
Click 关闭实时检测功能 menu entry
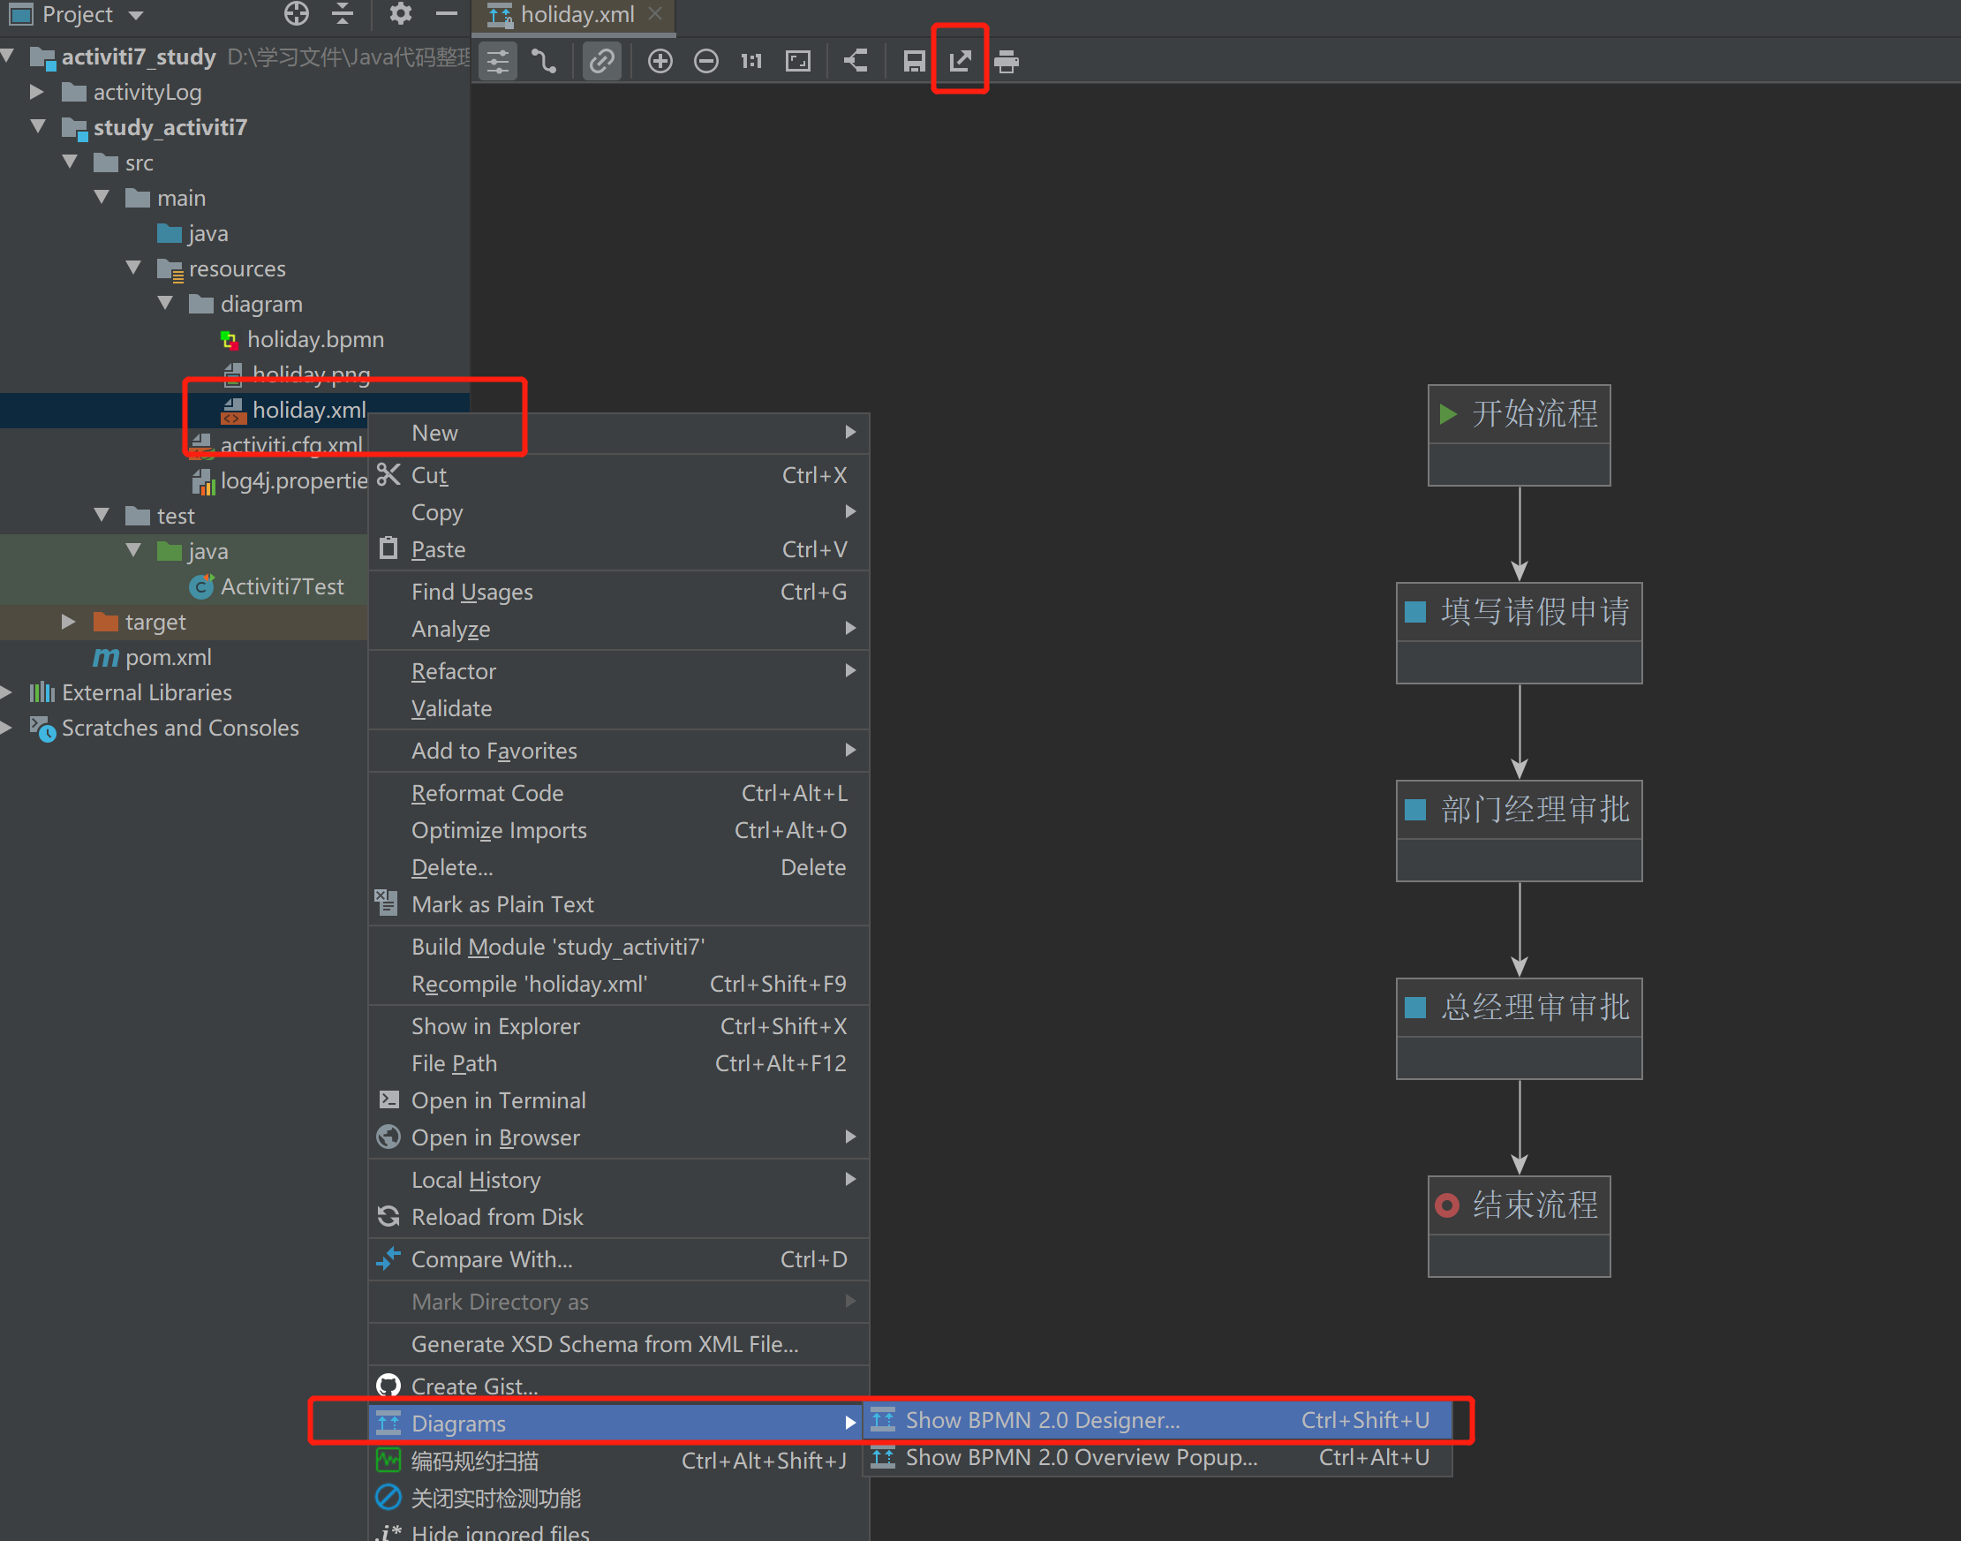pos(619,1498)
